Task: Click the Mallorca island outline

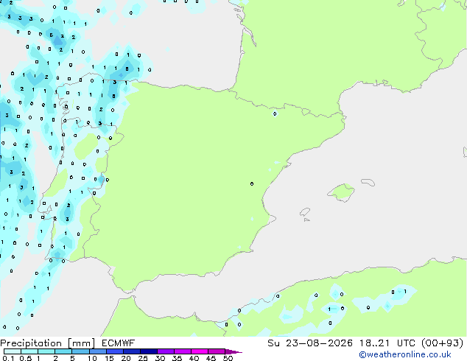Action: [341, 192]
